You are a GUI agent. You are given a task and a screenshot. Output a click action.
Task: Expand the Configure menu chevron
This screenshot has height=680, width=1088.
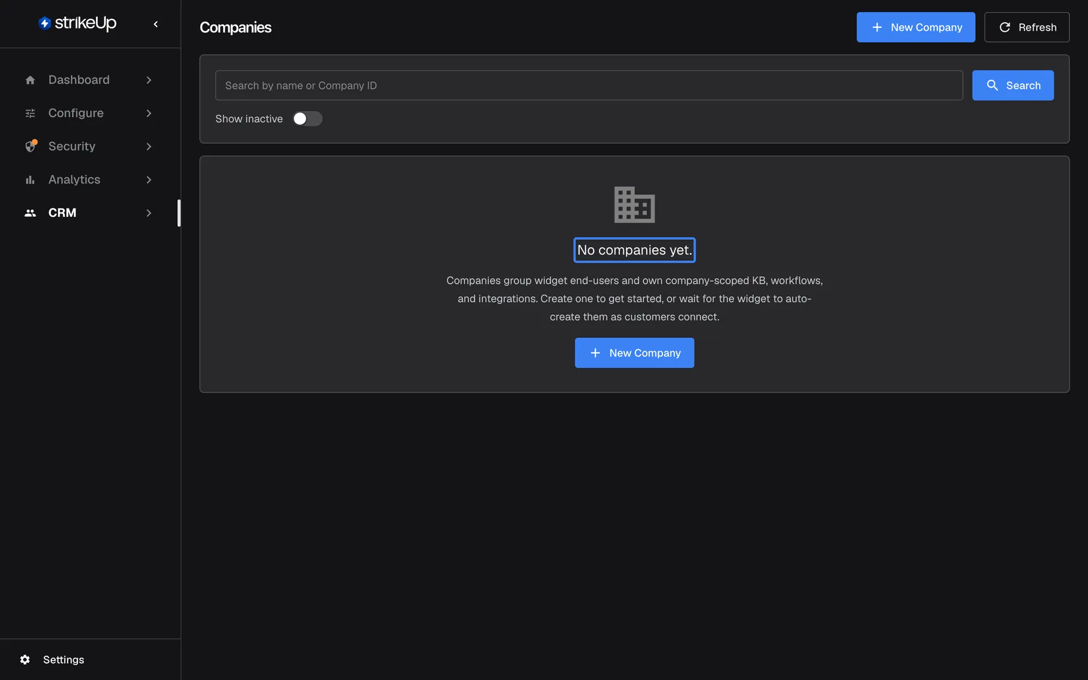(149, 113)
